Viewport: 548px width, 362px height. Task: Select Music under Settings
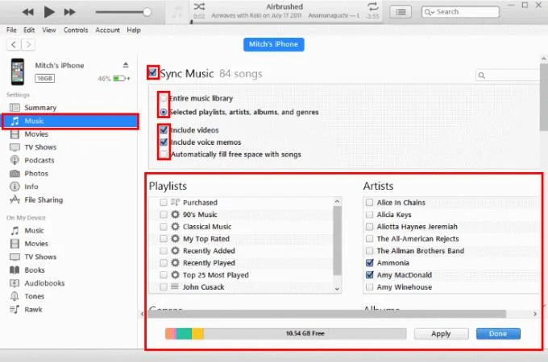click(70, 121)
